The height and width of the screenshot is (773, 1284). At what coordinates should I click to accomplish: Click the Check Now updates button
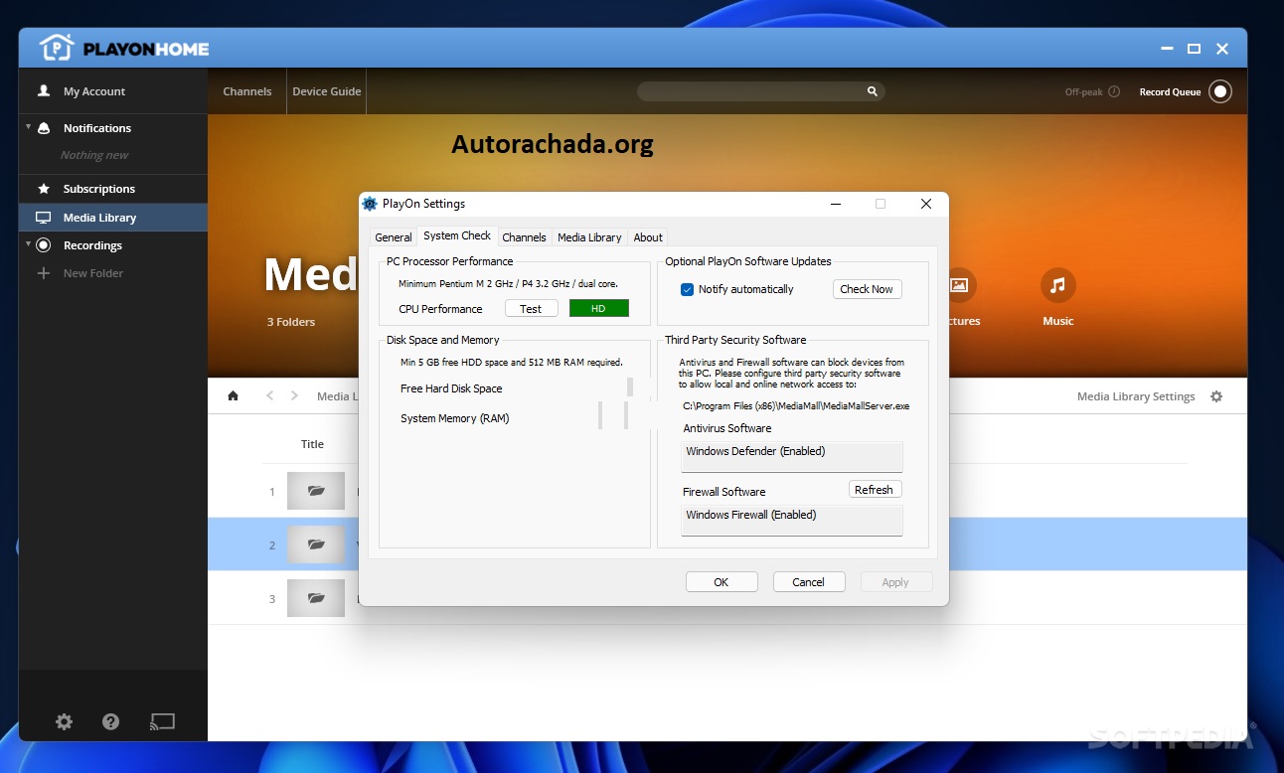(867, 289)
